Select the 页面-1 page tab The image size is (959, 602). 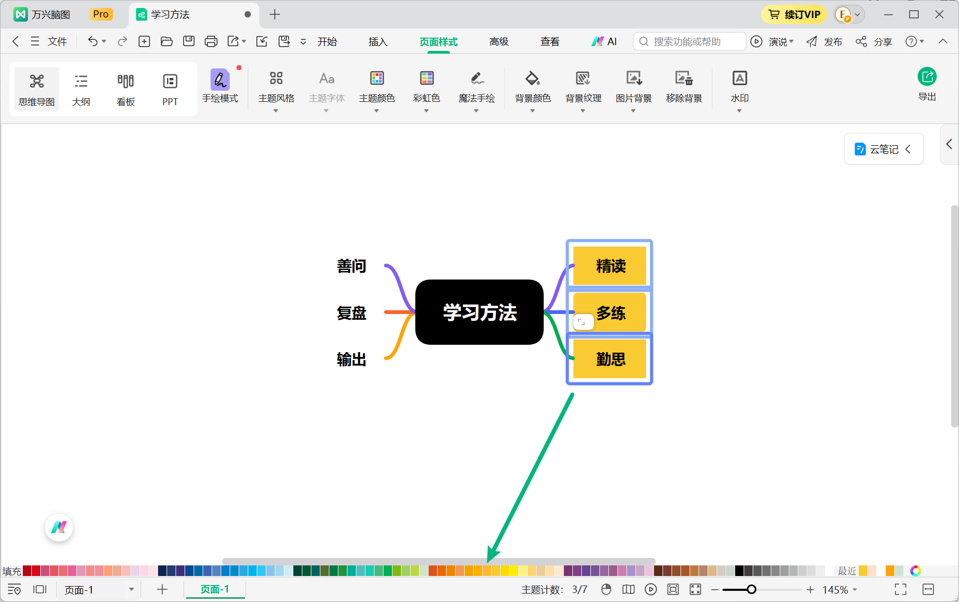pos(215,589)
